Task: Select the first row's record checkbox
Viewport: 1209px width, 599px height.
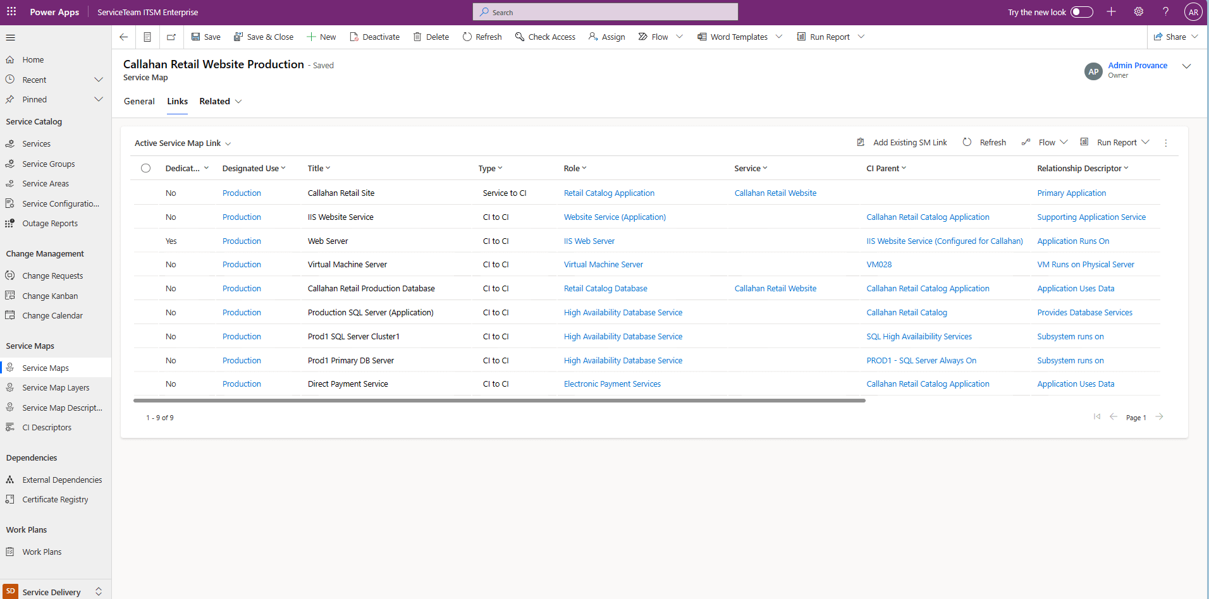Action: [146, 193]
